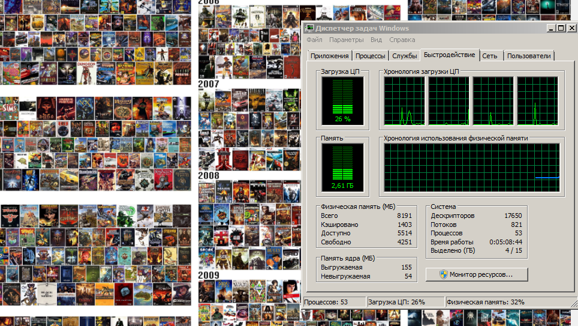Screen dimensions: 578x326
Task: Click the Процессов 53 row under Система
Action: 476,233
